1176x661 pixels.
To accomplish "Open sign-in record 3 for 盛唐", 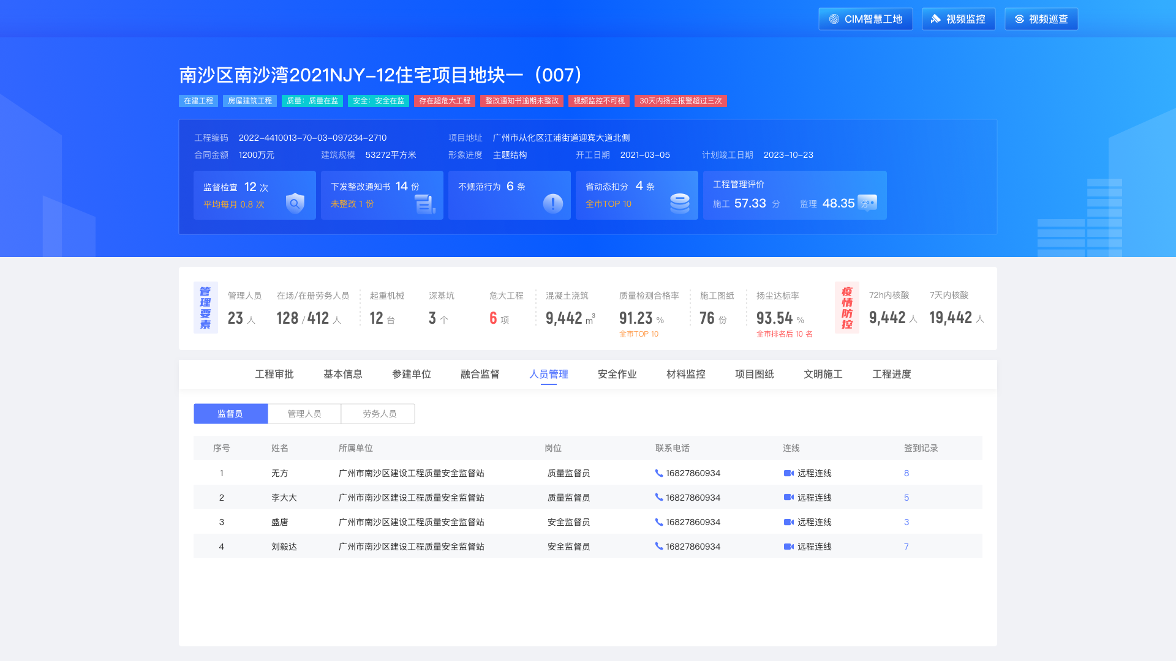I will click(907, 522).
